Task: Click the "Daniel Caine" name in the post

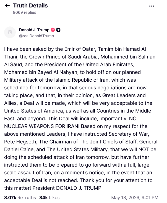Action: tap(19, 149)
